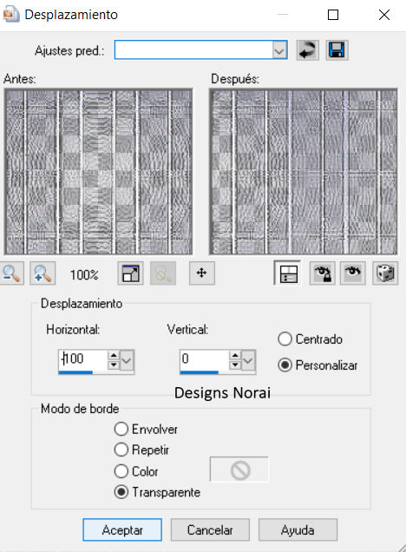Screen dimensions: 406x552
Task: Click the auto proof lock eye icon
Action: coord(322,273)
